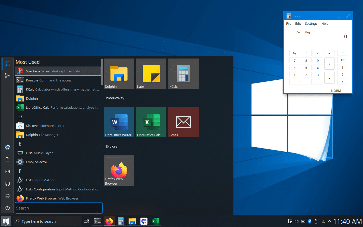Image resolution: width=363 pixels, height=227 pixels.
Task: Click the plus button in KCalc
Action: (329, 64)
